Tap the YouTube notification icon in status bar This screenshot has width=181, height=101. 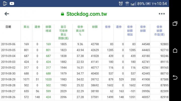tap(12, 3)
